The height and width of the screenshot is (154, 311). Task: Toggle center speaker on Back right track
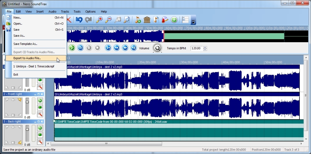click(x=13, y=127)
